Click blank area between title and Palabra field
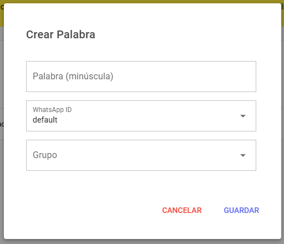 click(x=141, y=51)
